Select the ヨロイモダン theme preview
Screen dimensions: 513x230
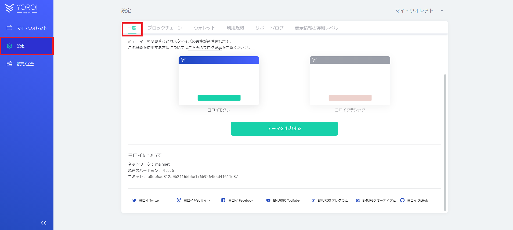click(x=219, y=81)
